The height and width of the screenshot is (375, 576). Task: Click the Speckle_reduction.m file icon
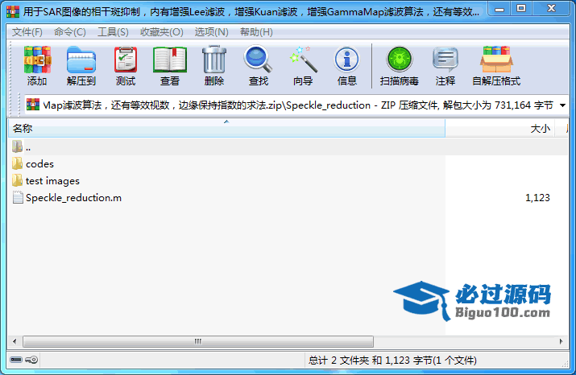[x=18, y=197]
